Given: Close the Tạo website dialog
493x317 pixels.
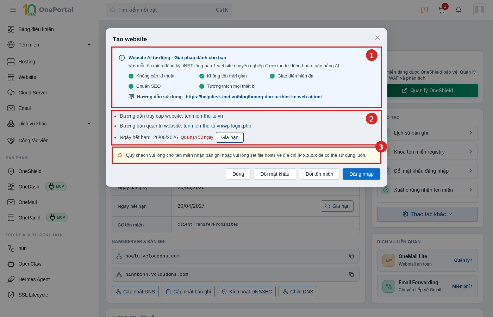Looking at the screenshot, I should click(x=377, y=38).
